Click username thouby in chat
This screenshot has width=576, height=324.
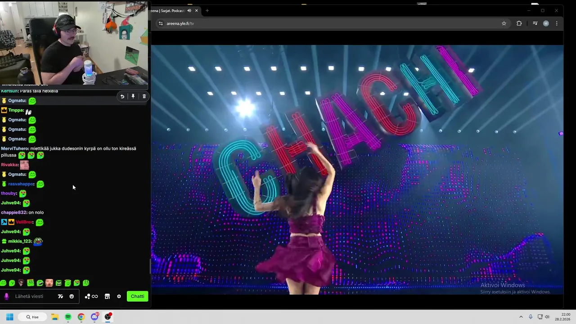coord(9,193)
